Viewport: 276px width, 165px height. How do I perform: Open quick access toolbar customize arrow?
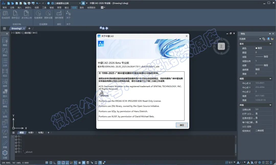[87, 3]
